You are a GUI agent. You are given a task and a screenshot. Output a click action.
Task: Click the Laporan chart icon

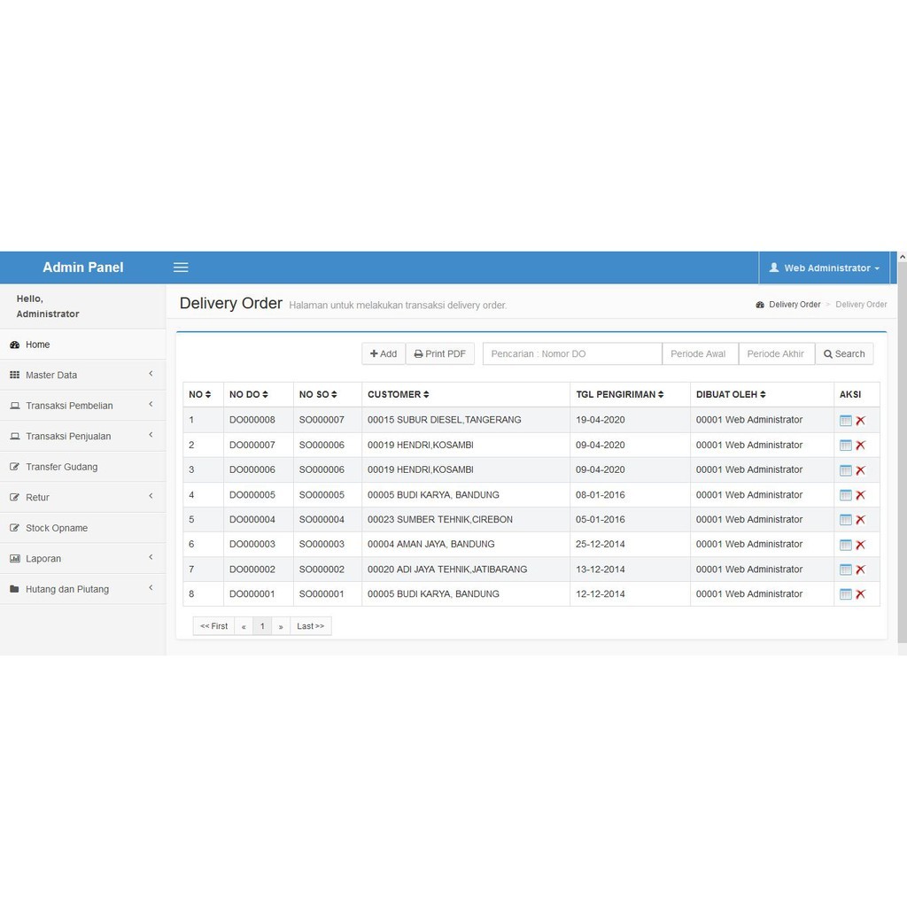(15, 558)
